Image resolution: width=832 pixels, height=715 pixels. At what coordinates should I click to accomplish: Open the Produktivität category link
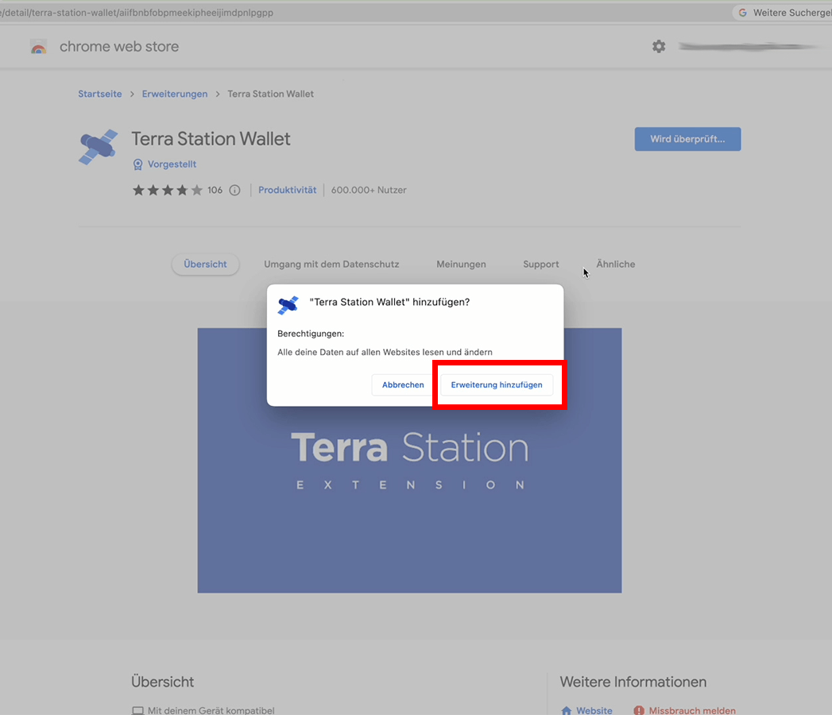[287, 190]
